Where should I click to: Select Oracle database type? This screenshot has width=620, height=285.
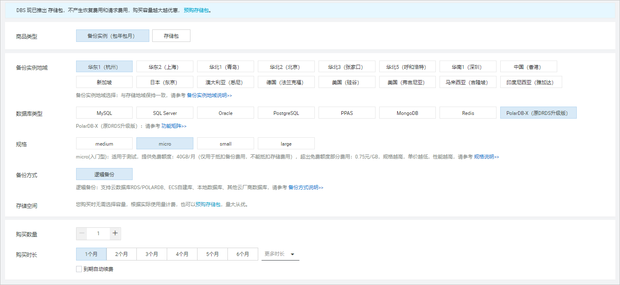click(x=225, y=113)
